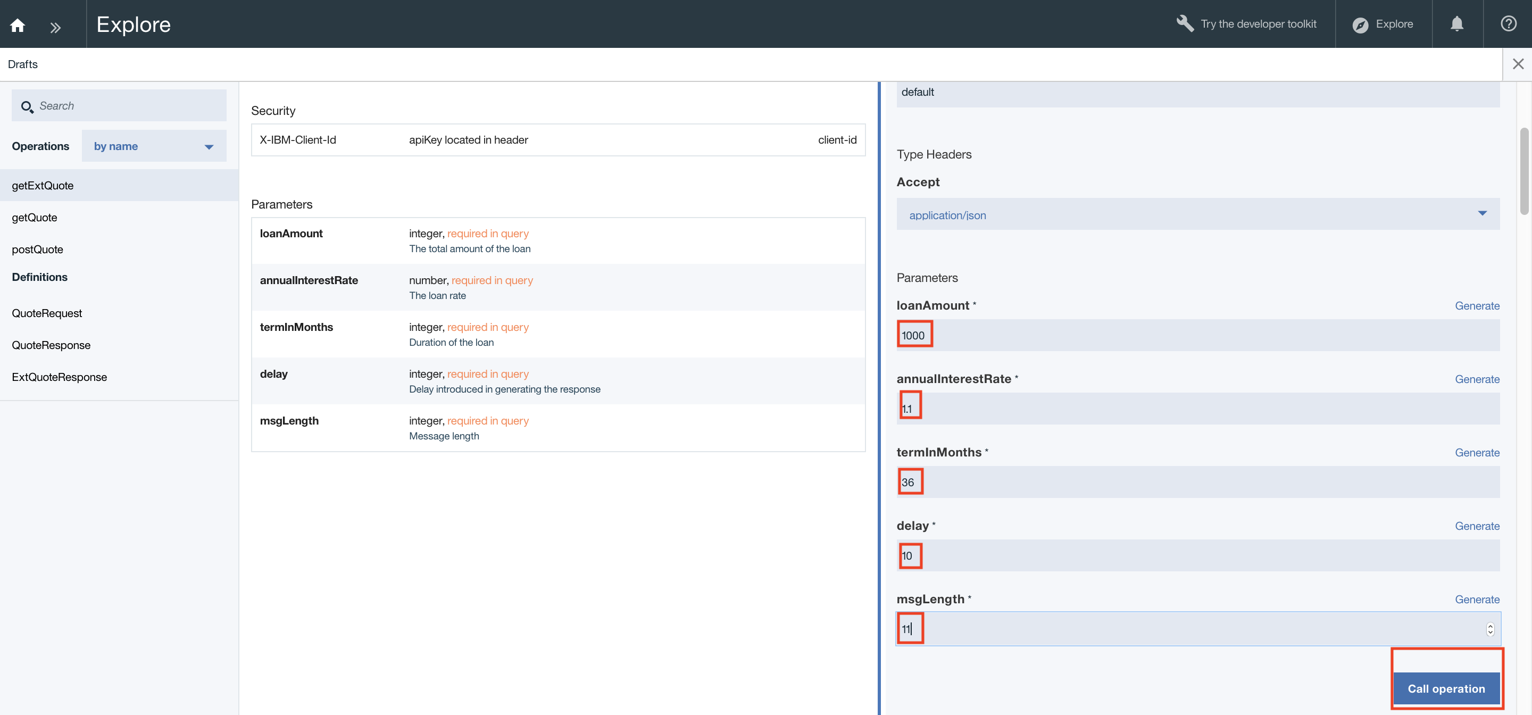Generate a value for annualInterestRate

pyautogui.click(x=1477, y=379)
